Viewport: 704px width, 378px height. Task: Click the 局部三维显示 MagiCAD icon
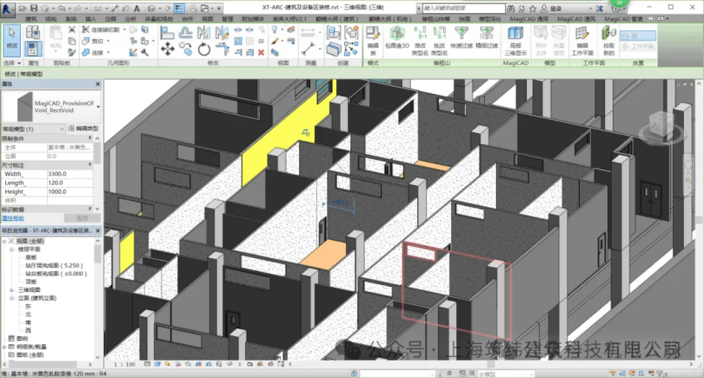point(516,41)
